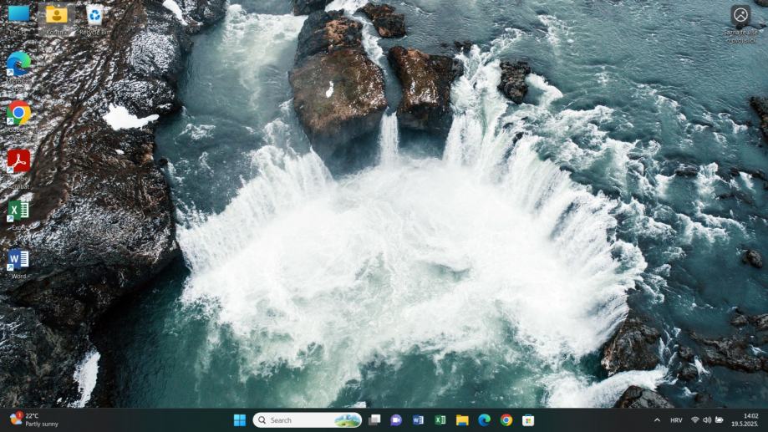Screen dimensions: 768x432
Task: Select the Microsoft Edge desktop shortcut
Action: coord(18,64)
